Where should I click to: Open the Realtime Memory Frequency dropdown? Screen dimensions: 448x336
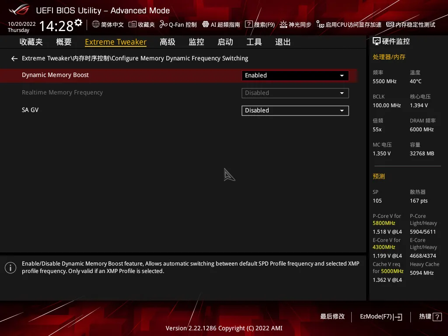click(295, 93)
